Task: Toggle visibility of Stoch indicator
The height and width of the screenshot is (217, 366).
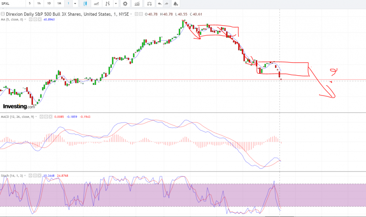Action: (x=31, y=176)
